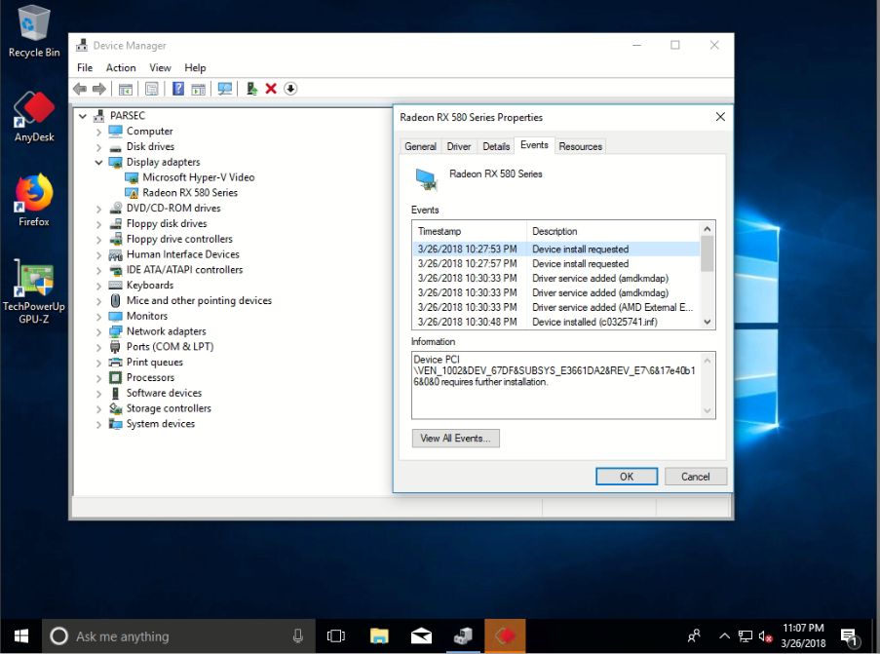
Task: Click the Disable device down-arrow icon
Action: (290, 89)
